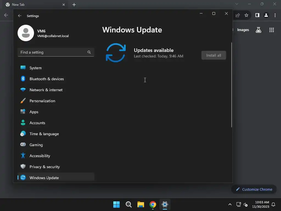This screenshot has width=281, height=211.
Task: Open taskbar Search icon
Action: tap(129, 204)
